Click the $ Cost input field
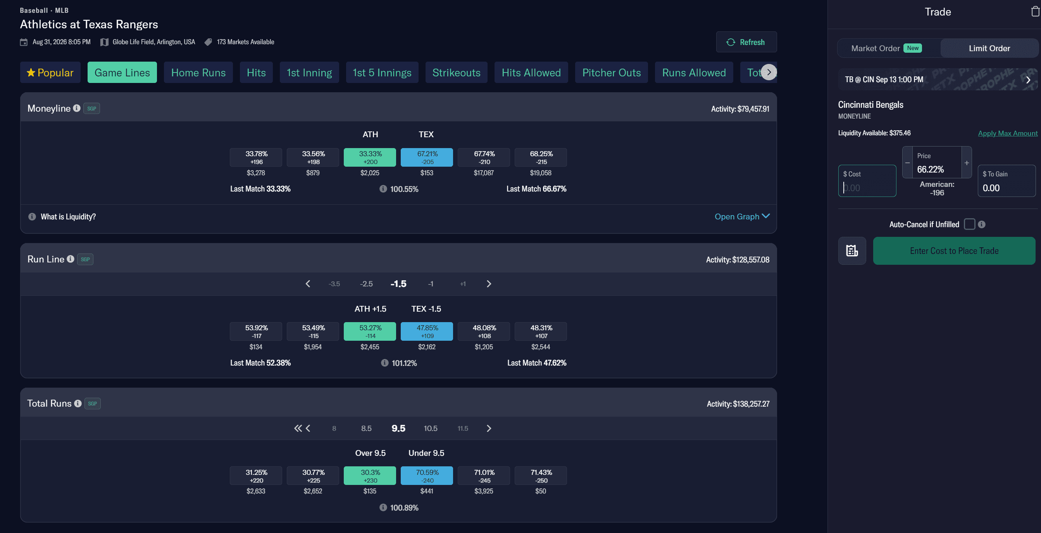The height and width of the screenshot is (533, 1041). point(867,181)
